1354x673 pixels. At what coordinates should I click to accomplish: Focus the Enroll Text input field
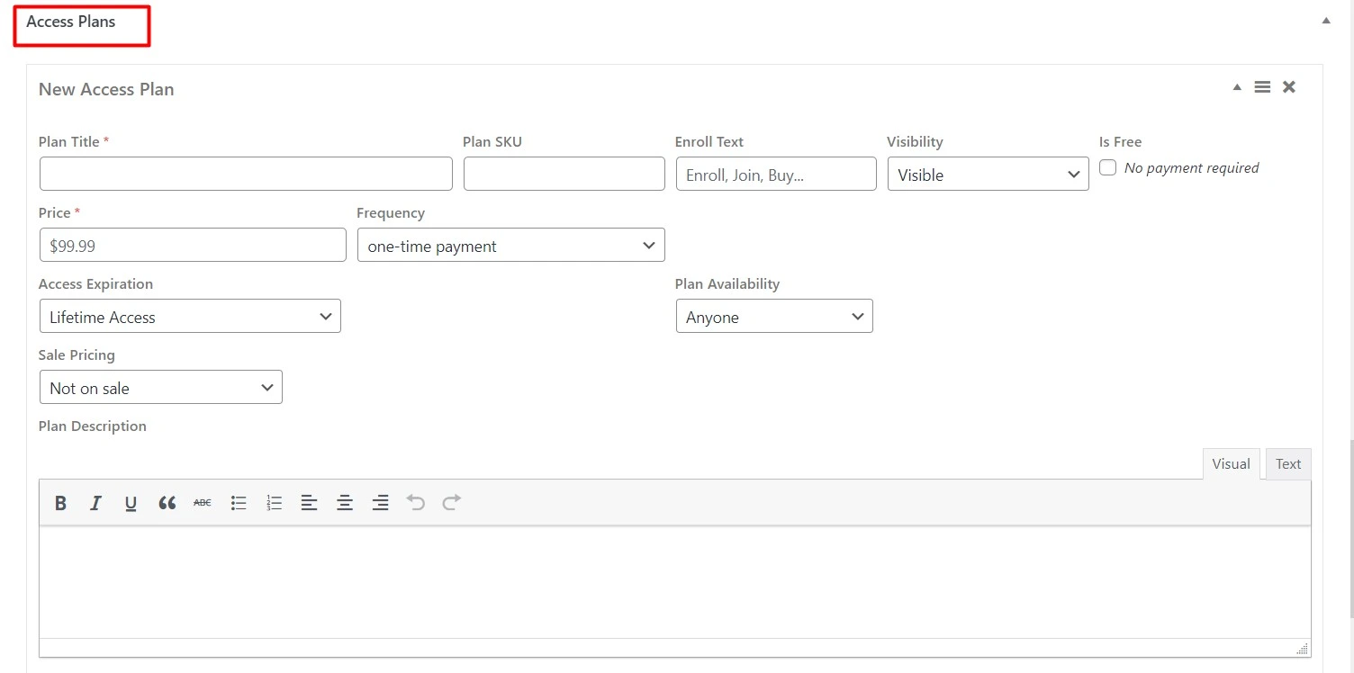(776, 174)
